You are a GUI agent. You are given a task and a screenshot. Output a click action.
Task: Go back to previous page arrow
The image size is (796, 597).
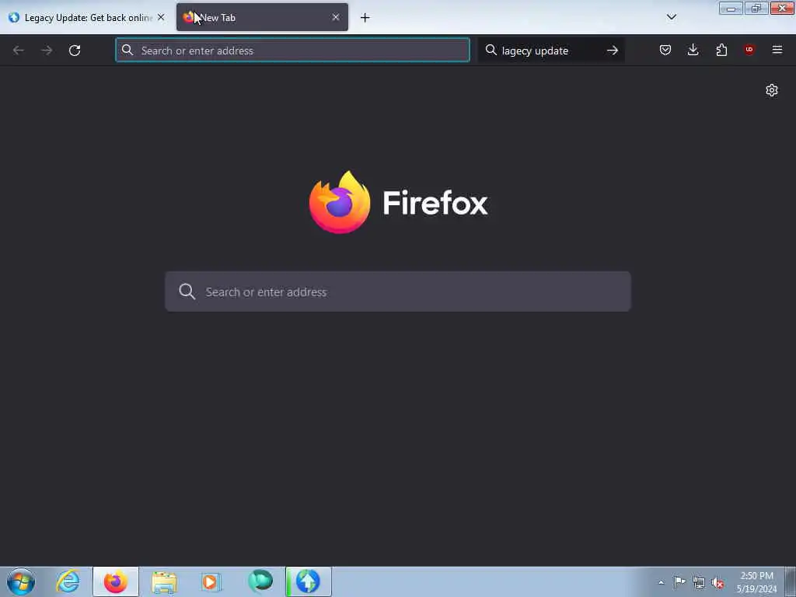tap(19, 51)
